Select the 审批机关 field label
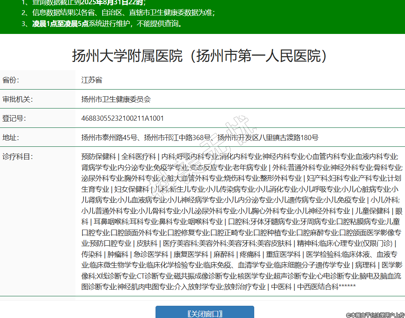Viewport: 405px width, 318px height. point(17,99)
